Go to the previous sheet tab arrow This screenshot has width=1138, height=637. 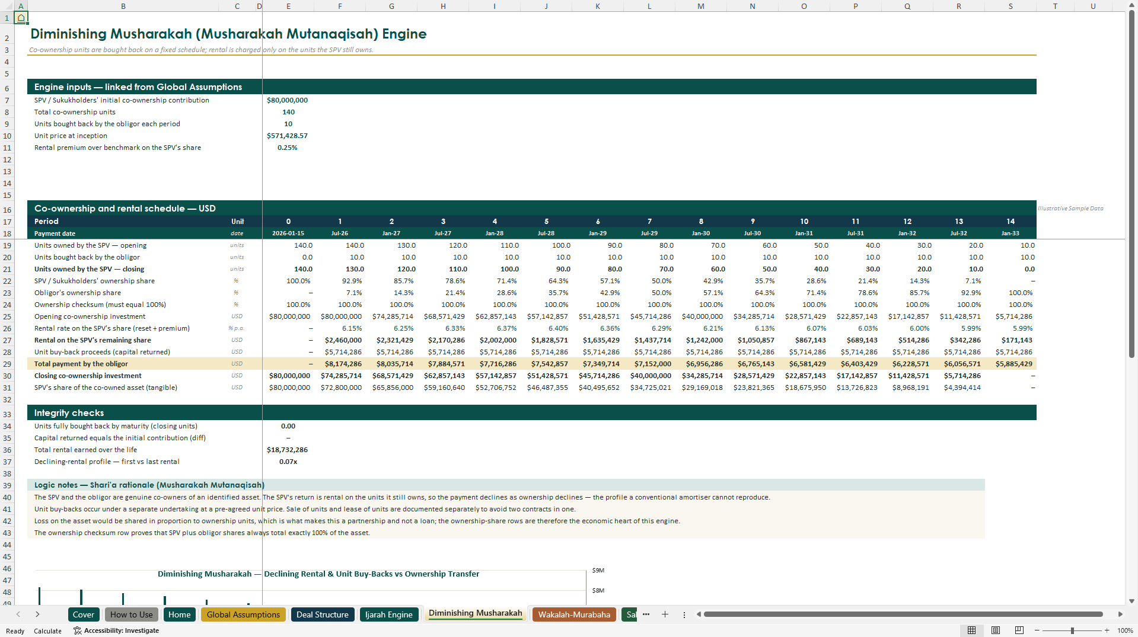18,614
